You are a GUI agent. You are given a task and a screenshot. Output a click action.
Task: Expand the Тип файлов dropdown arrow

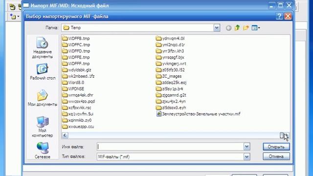(x=246, y=156)
